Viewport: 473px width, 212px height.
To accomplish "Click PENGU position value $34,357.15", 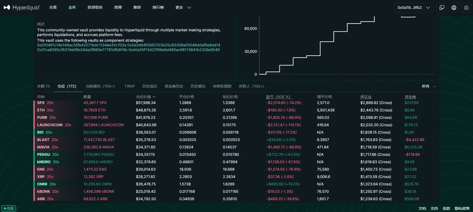I will point(145,154).
